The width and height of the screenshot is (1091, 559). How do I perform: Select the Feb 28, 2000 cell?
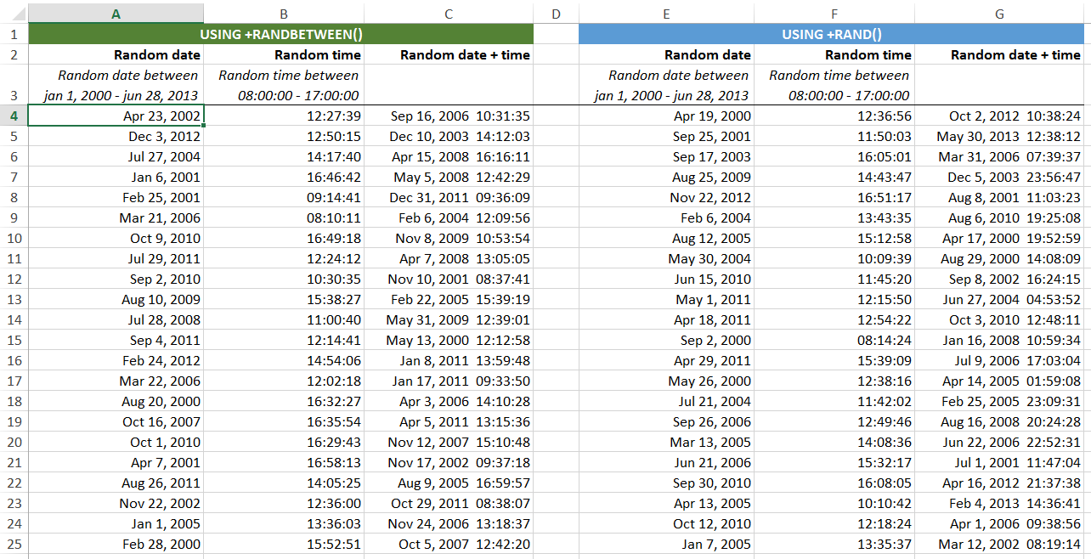[x=116, y=544]
